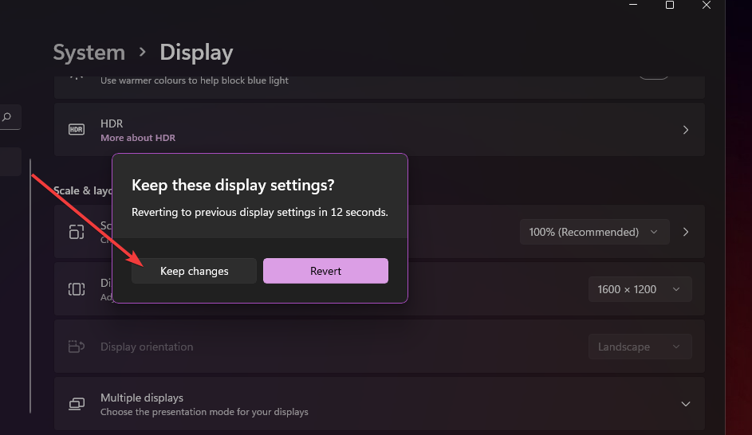The height and width of the screenshot is (435, 752).
Task: Expand the Multiple displays section
Action: coord(686,404)
